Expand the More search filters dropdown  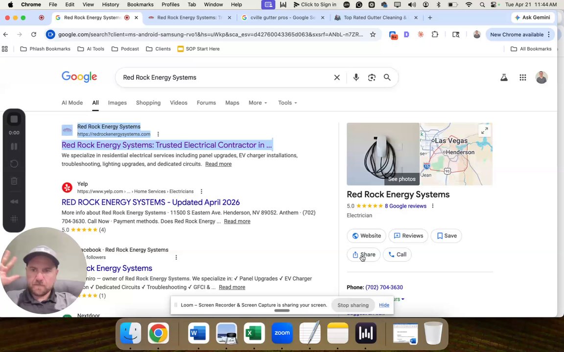coord(258,103)
